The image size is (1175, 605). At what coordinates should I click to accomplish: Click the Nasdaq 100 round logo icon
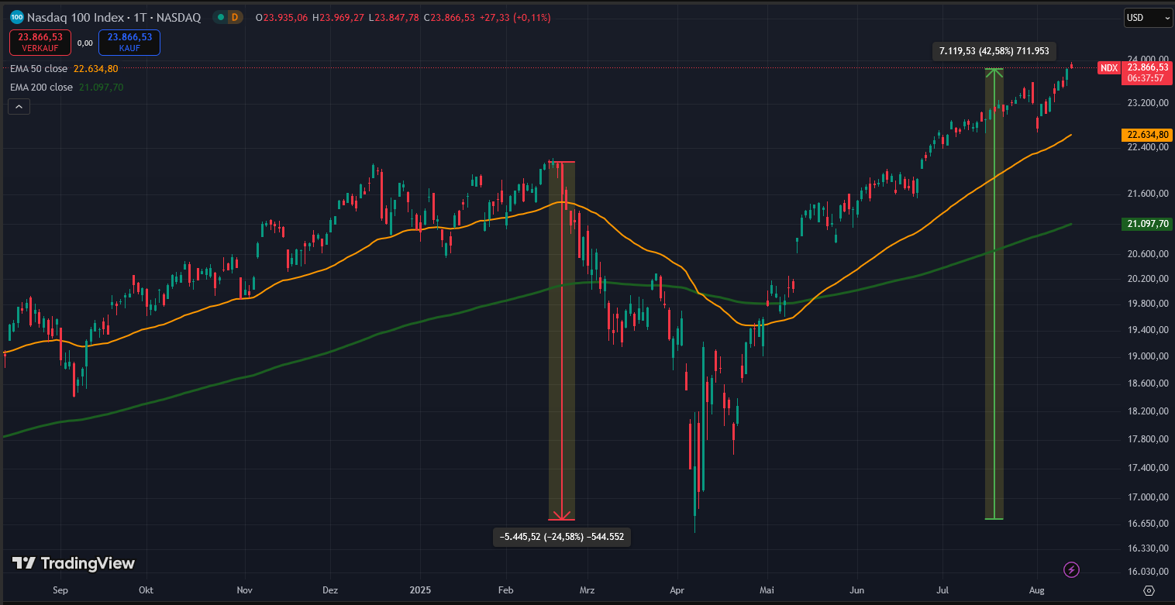(16, 17)
